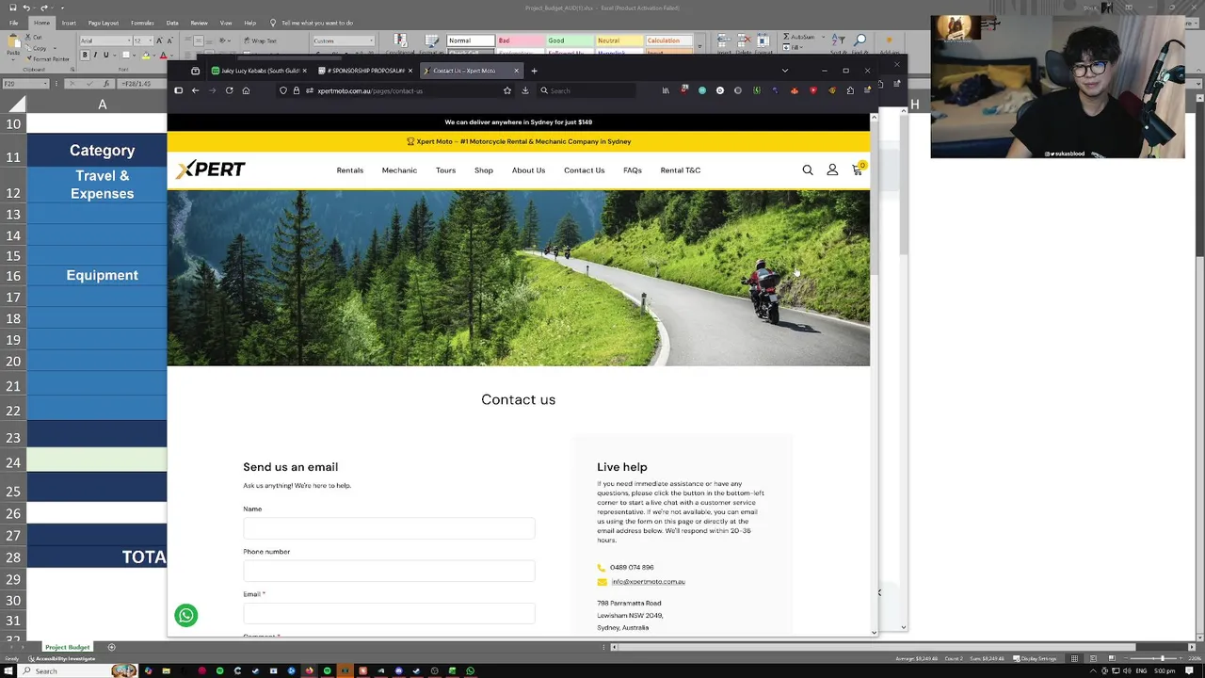Viewport: 1205px width, 678px height.
Task: Switch to SPONSORSHIP PROPOSAL browser tab
Action: (x=364, y=71)
